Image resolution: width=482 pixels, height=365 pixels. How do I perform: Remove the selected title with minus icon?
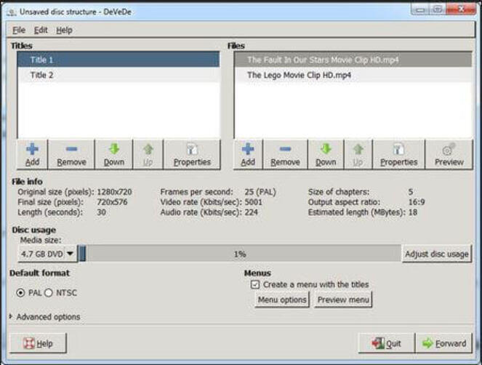point(71,154)
